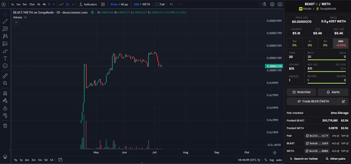This screenshot has height=164, width=351.
Task: Open chart settings gear icon
Action: (x=272, y=4)
